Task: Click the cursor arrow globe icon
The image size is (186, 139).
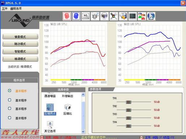Action: (151, 16)
